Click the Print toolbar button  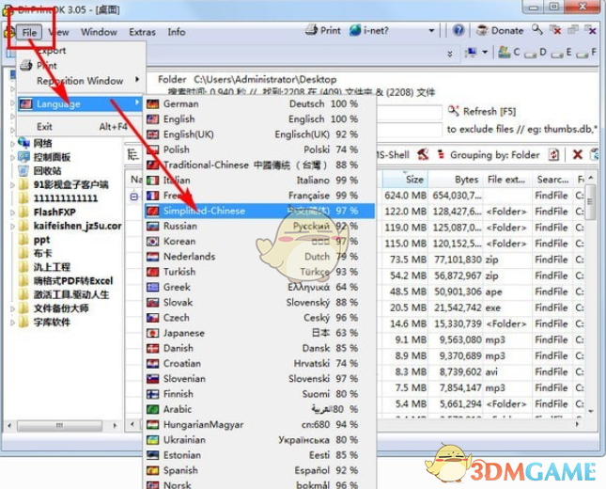(323, 30)
